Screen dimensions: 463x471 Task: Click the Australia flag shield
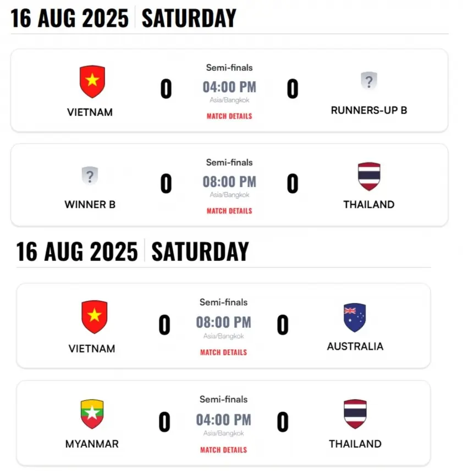pyautogui.click(x=355, y=317)
